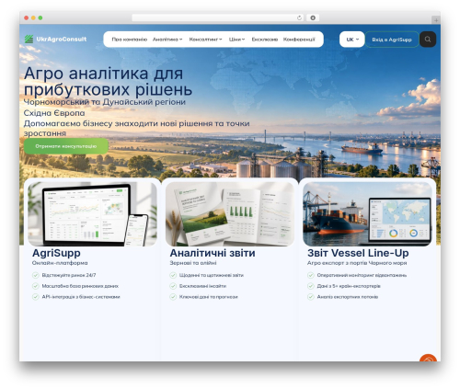Click check icon next to 'Відстежуйте ринок 24/7'
The width and height of the screenshot is (460, 389).
tap(35, 275)
